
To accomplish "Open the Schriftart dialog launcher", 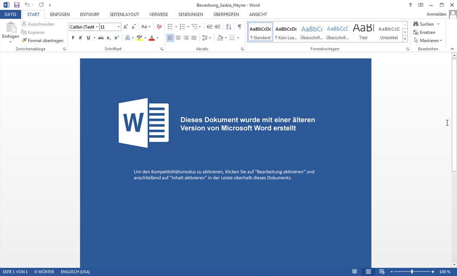I will (162, 49).
